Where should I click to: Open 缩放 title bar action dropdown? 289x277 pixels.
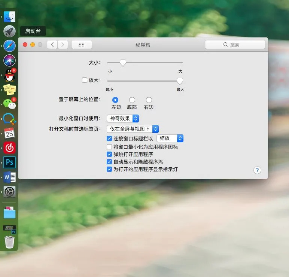click(x=170, y=138)
